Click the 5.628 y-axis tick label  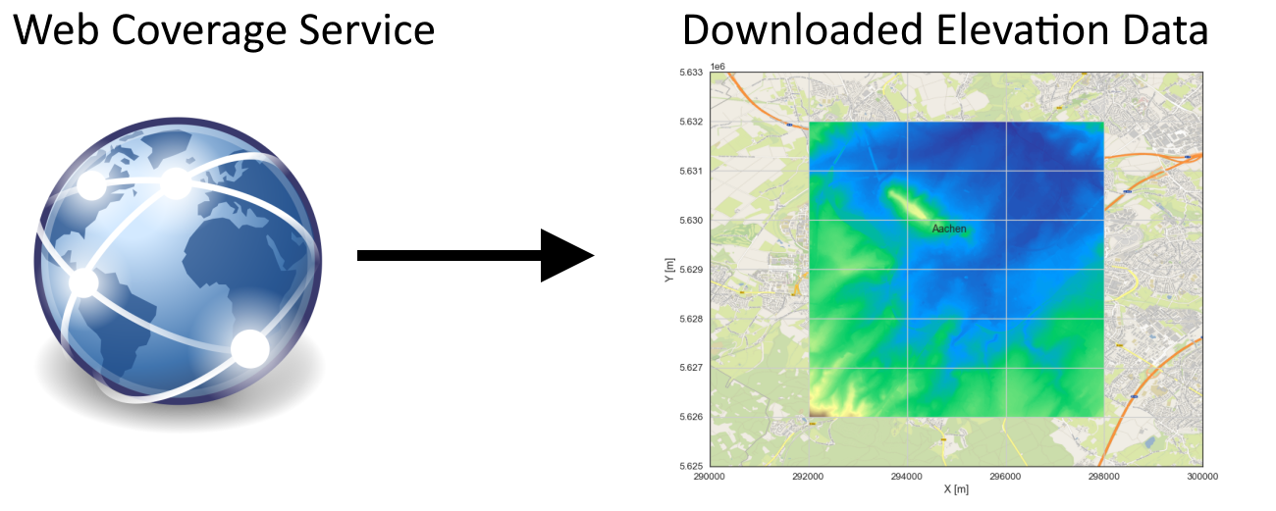pyautogui.click(x=691, y=319)
